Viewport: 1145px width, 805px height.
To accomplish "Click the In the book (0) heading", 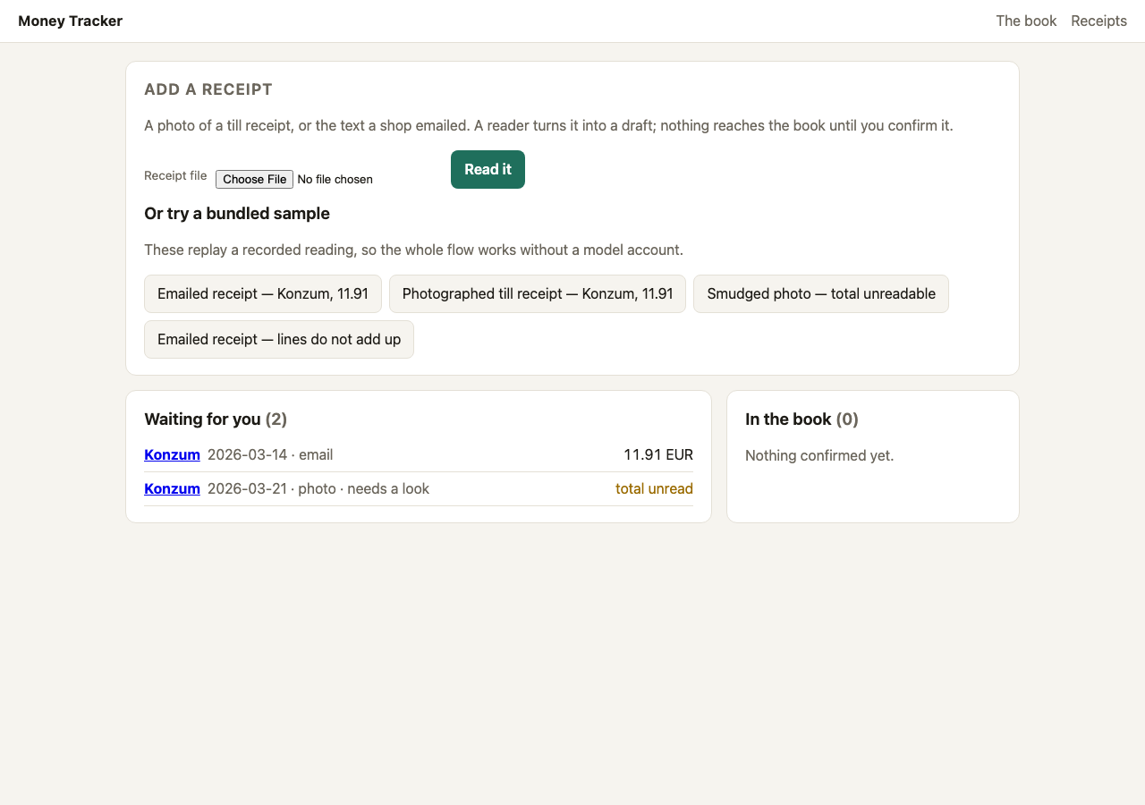I will [801, 419].
